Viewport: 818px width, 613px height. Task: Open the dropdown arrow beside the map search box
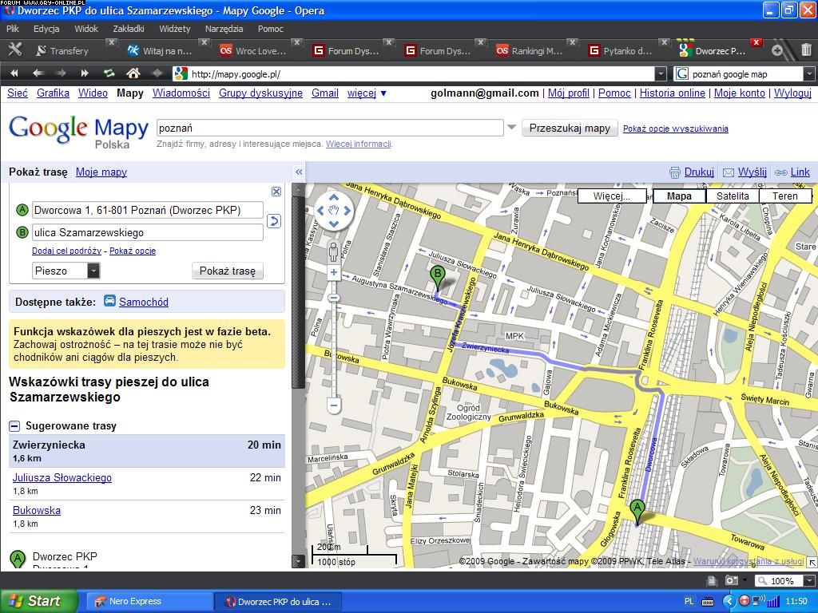pyautogui.click(x=511, y=127)
